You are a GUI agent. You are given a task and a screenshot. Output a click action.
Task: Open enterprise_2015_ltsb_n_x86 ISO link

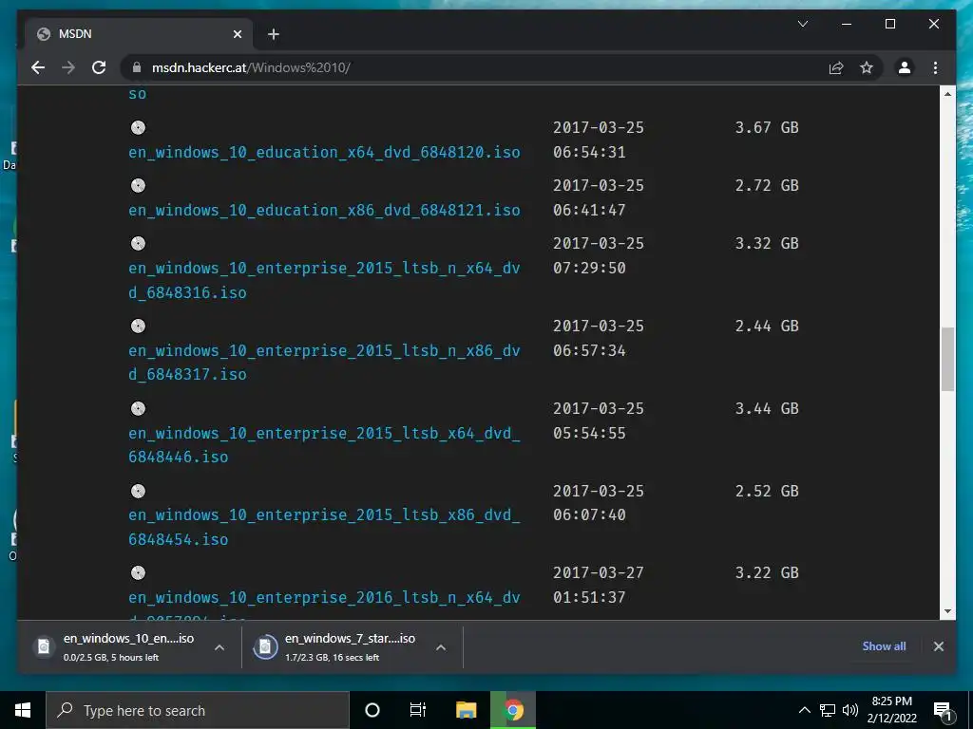point(324,362)
